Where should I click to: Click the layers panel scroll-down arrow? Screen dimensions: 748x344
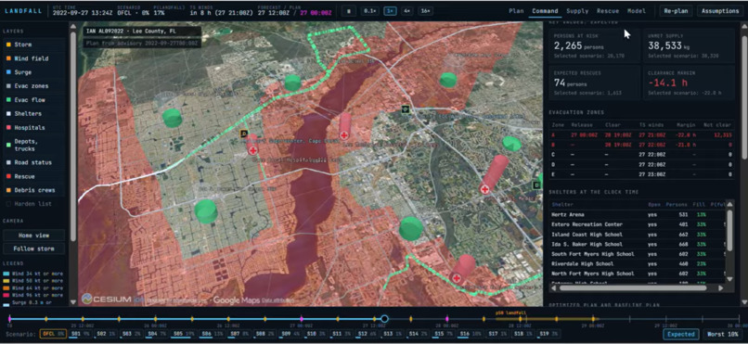pos(73,302)
